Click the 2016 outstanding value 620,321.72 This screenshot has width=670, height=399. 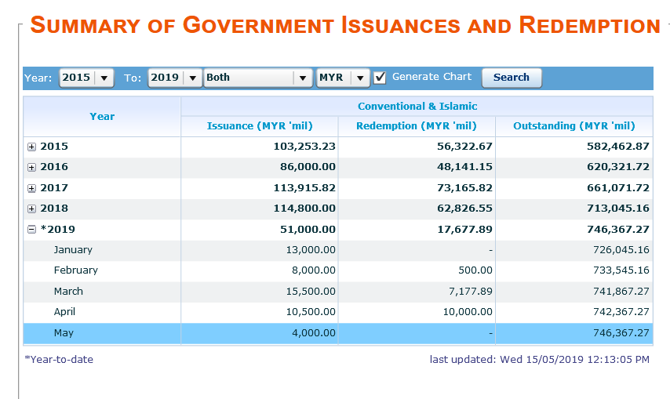click(618, 167)
